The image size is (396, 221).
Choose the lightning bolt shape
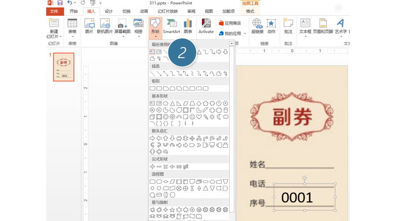click(205, 117)
